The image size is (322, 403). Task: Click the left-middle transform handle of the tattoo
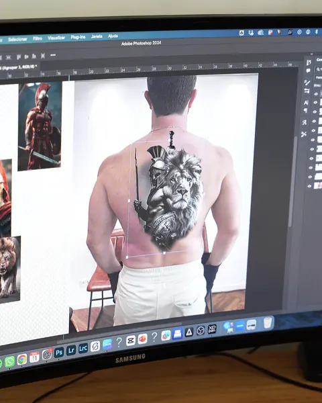129,201
